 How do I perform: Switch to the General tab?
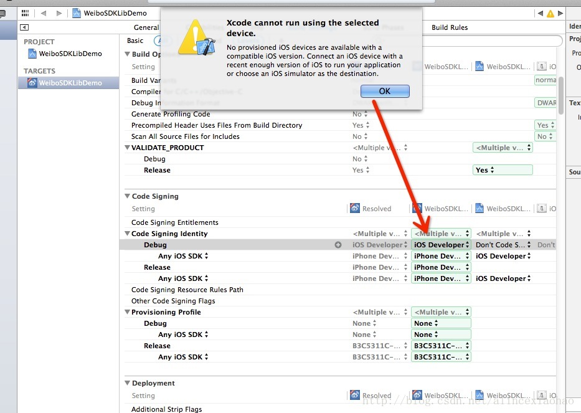146,27
